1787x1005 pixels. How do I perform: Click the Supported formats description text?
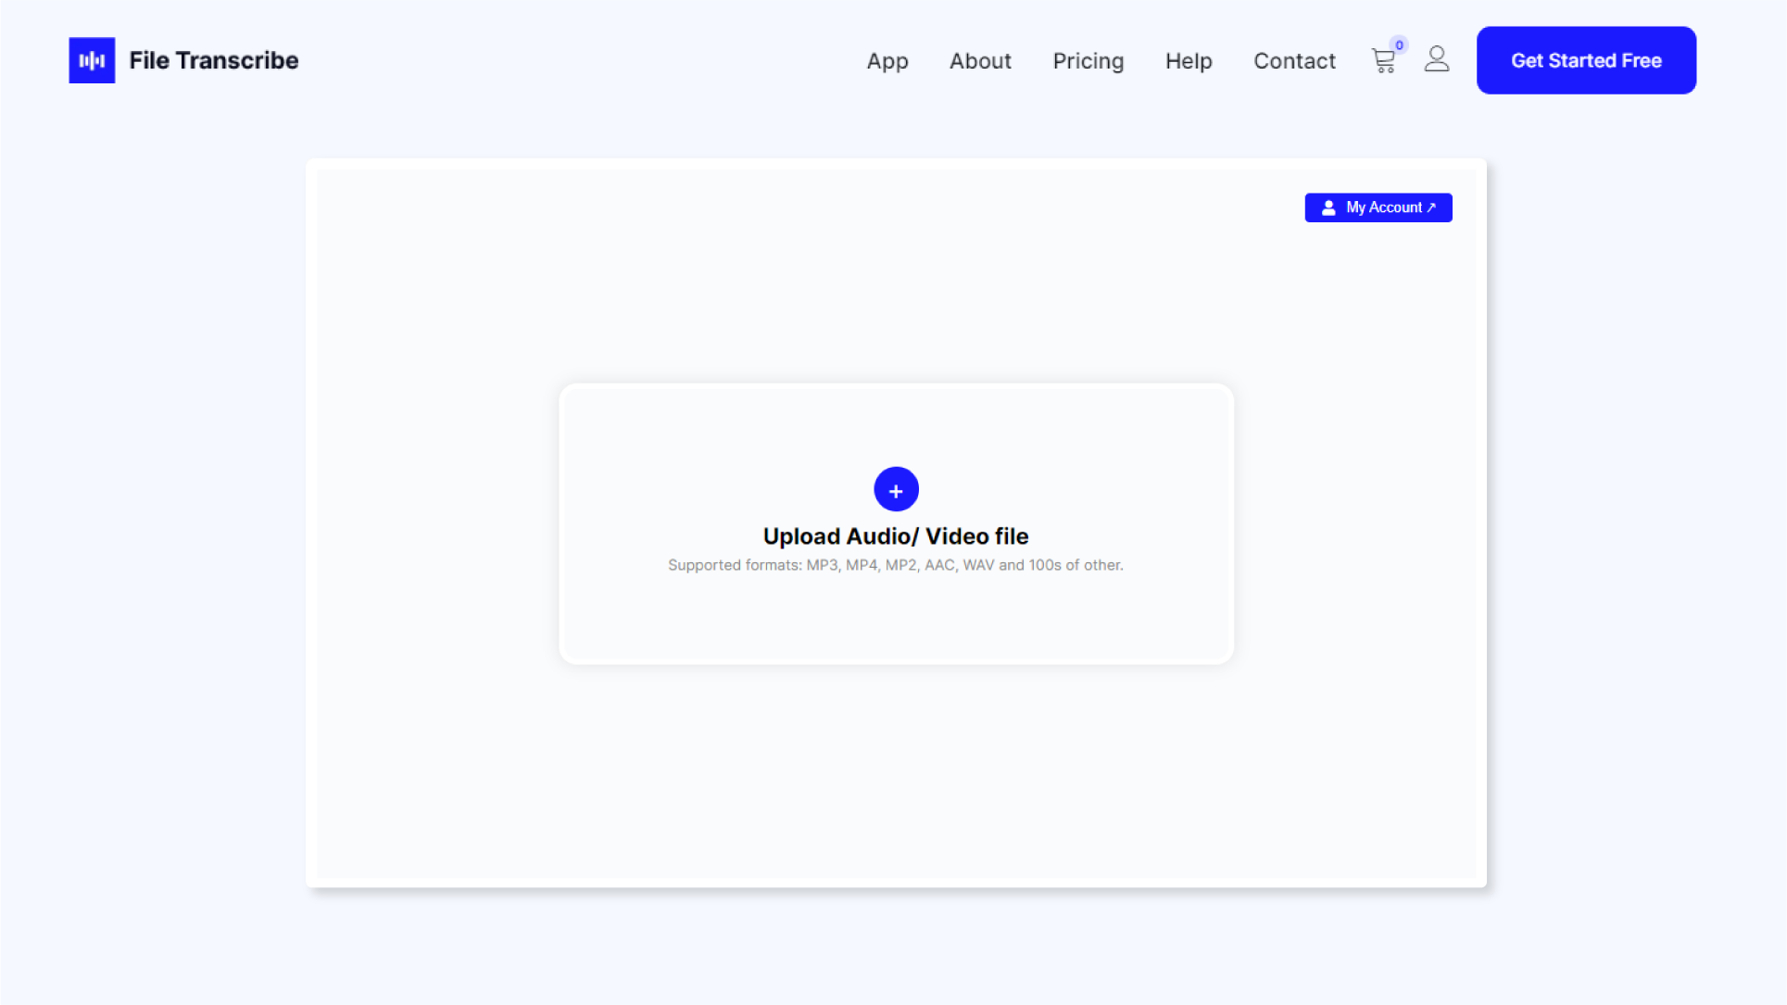895,565
